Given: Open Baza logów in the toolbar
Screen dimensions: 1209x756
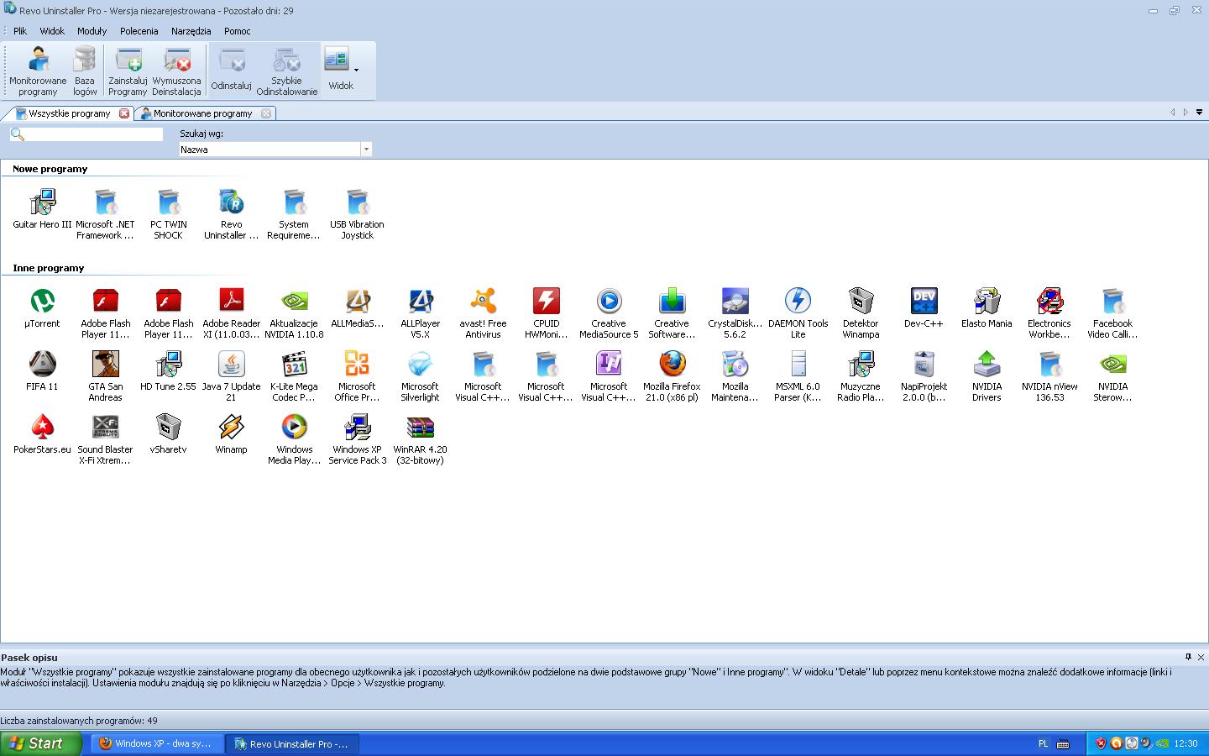Looking at the screenshot, I should [x=85, y=71].
